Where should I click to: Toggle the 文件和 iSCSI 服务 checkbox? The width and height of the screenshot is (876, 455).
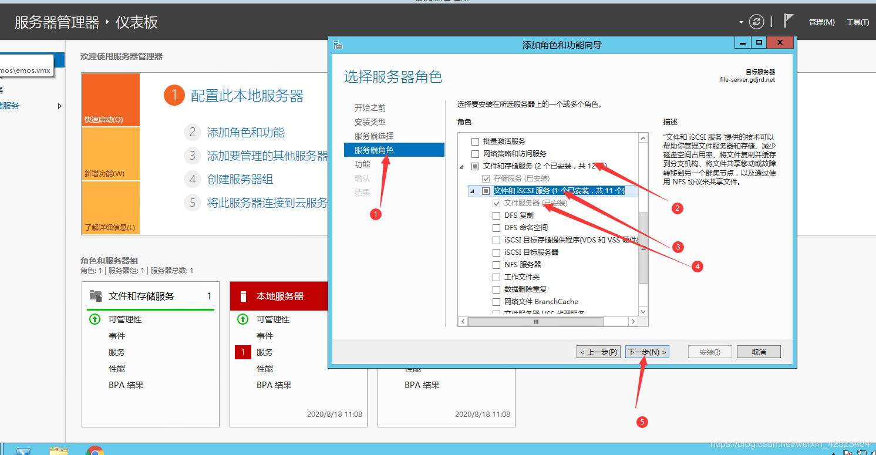[x=486, y=191]
